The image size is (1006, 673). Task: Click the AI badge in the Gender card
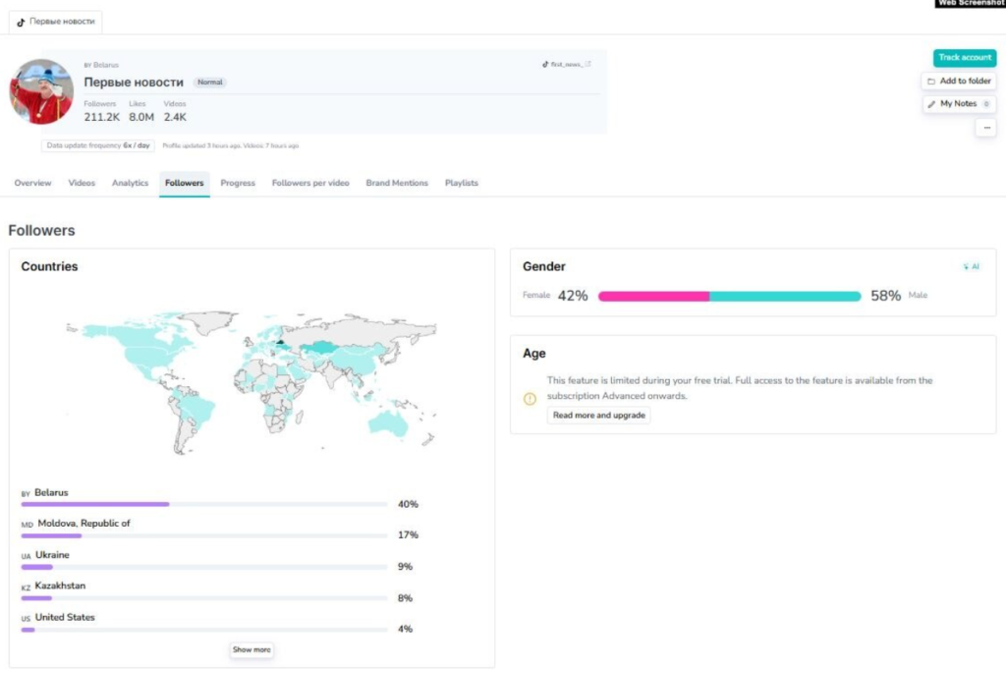coord(971,266)
